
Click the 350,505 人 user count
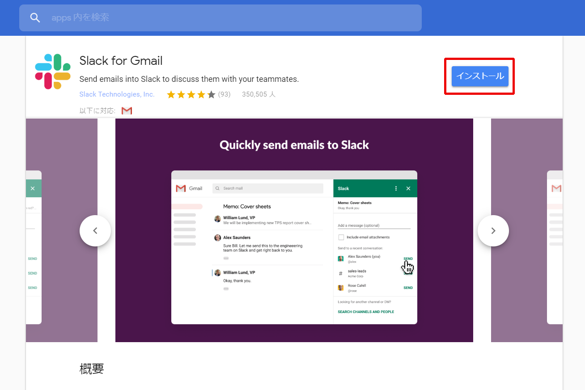pyautogui.click(x=259, y=94)
